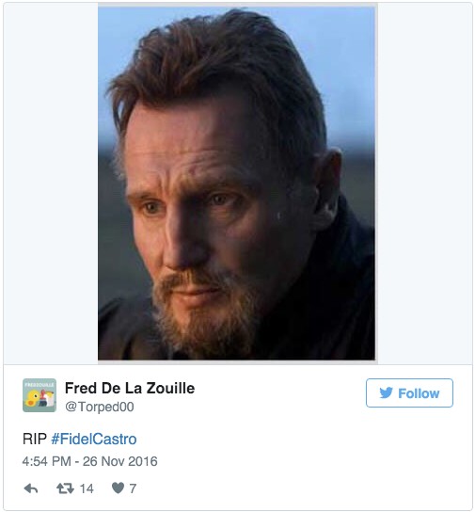
Task: Like the tweet with the heart icon
Action: click(x=118, y=488)
